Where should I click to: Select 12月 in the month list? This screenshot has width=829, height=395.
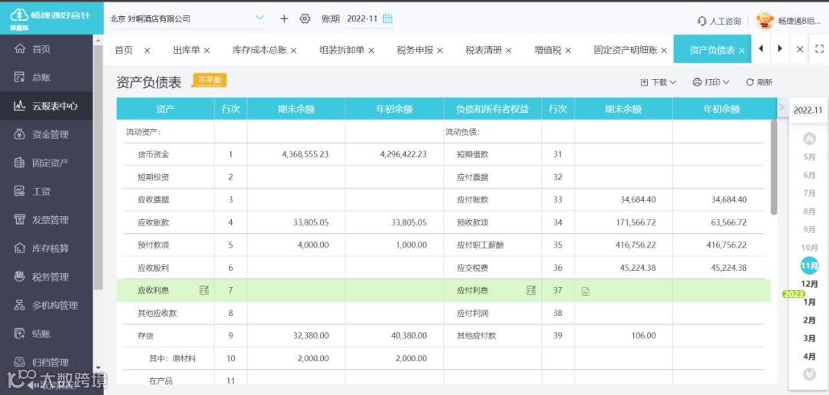click(x=810, y=284)
